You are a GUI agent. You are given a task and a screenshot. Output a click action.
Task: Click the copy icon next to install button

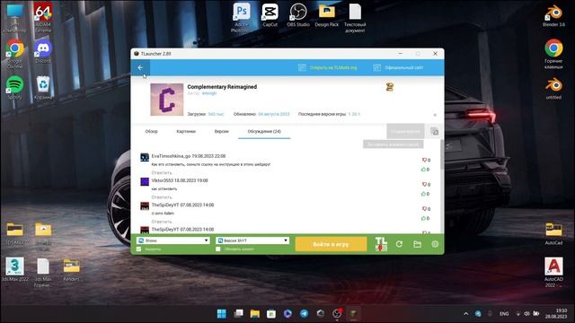(x=434, y=132)
